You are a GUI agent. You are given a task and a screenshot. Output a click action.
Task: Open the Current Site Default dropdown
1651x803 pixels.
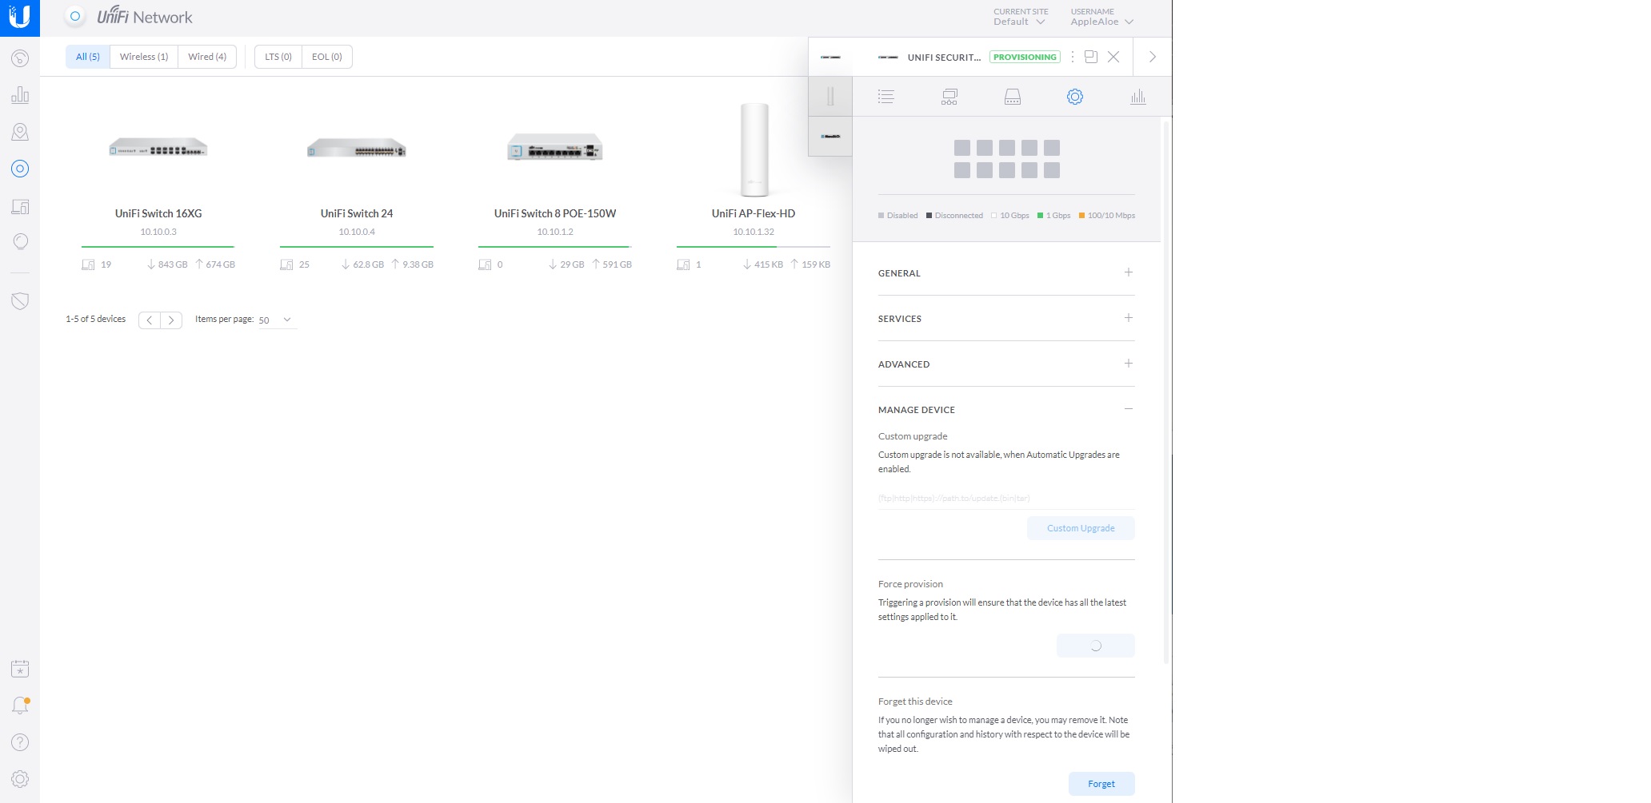coord(1020,18)
